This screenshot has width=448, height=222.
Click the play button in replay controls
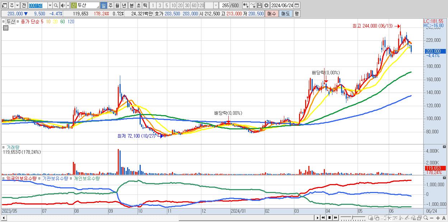(317, 218)
